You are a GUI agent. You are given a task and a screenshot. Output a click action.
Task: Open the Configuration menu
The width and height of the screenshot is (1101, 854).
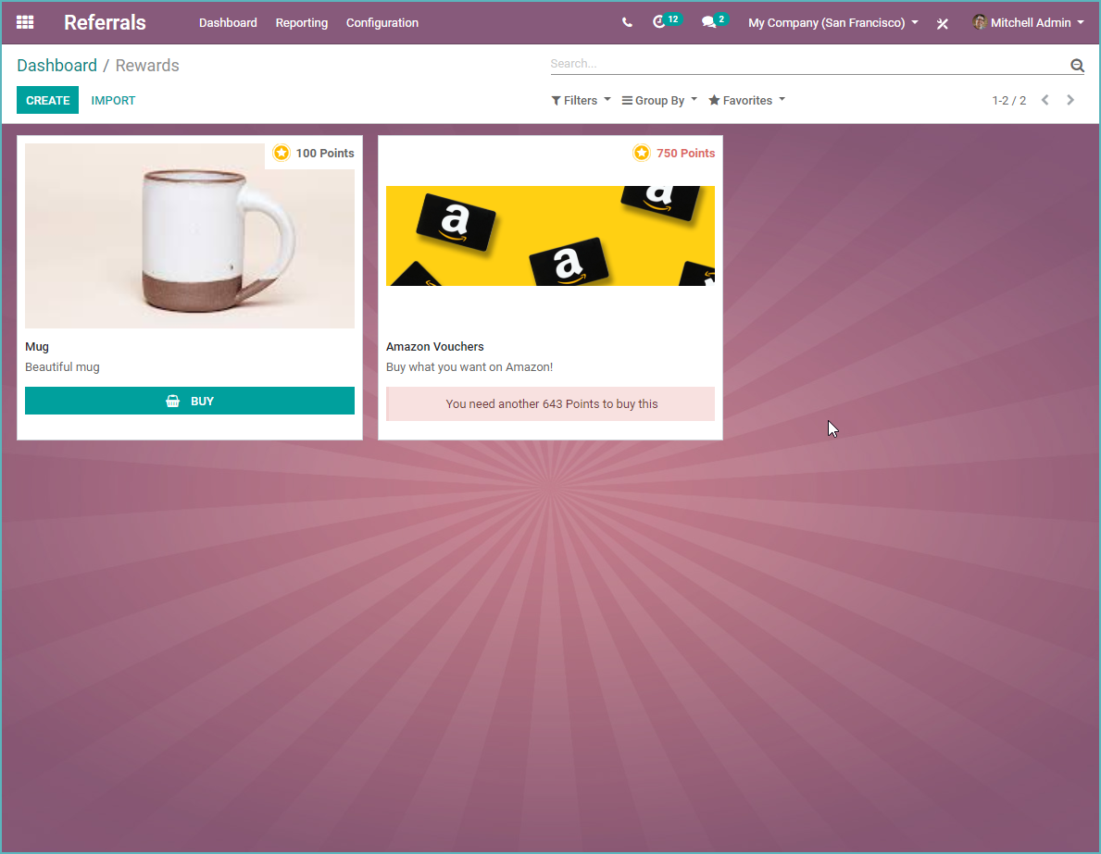(x=382, y=23)
